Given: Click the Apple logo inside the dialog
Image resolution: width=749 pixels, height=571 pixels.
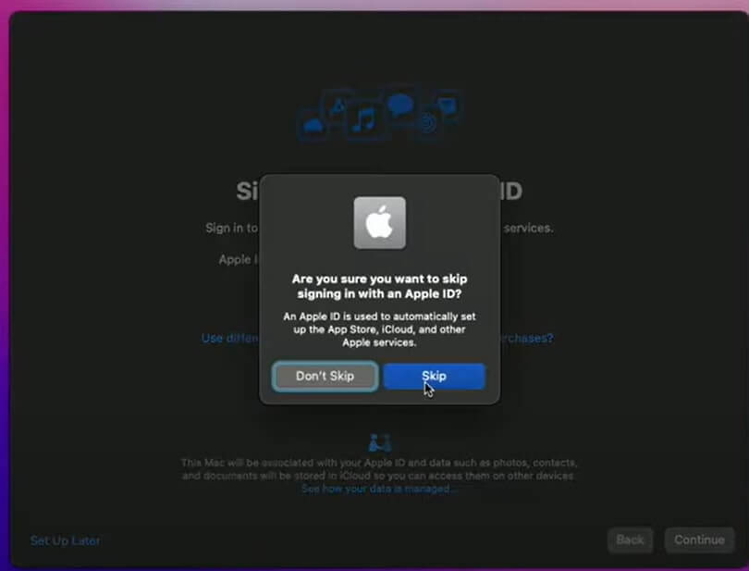Looking at the screenshot, I should point(381,222).
